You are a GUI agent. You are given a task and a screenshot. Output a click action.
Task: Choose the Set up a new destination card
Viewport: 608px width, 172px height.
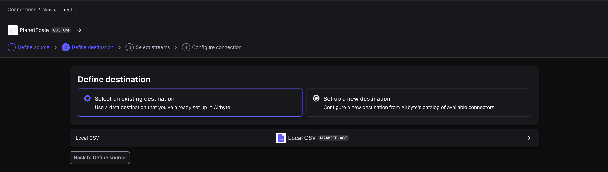pyautogui.click(x=419, y=103)
